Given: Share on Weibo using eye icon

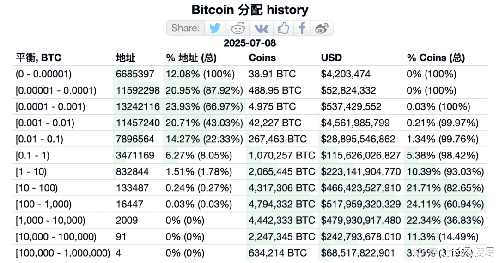Looking at the screenshot, I should point(322,28).
